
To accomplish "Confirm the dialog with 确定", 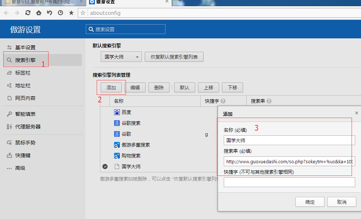I will click(310, 202).
